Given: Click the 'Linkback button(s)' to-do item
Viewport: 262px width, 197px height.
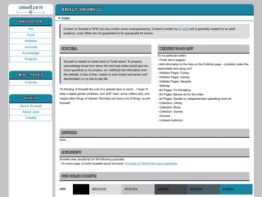Looking at the screenshot, I should point(170,120).
